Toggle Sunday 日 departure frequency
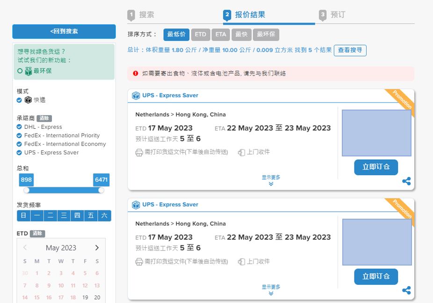This screenshot has width=433, height=303. tap(24, 215)
